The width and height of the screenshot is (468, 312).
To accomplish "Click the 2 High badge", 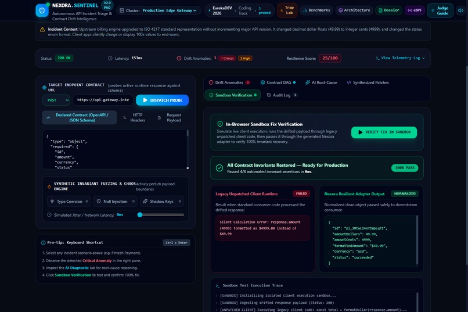I will click(x=245, y=58).
